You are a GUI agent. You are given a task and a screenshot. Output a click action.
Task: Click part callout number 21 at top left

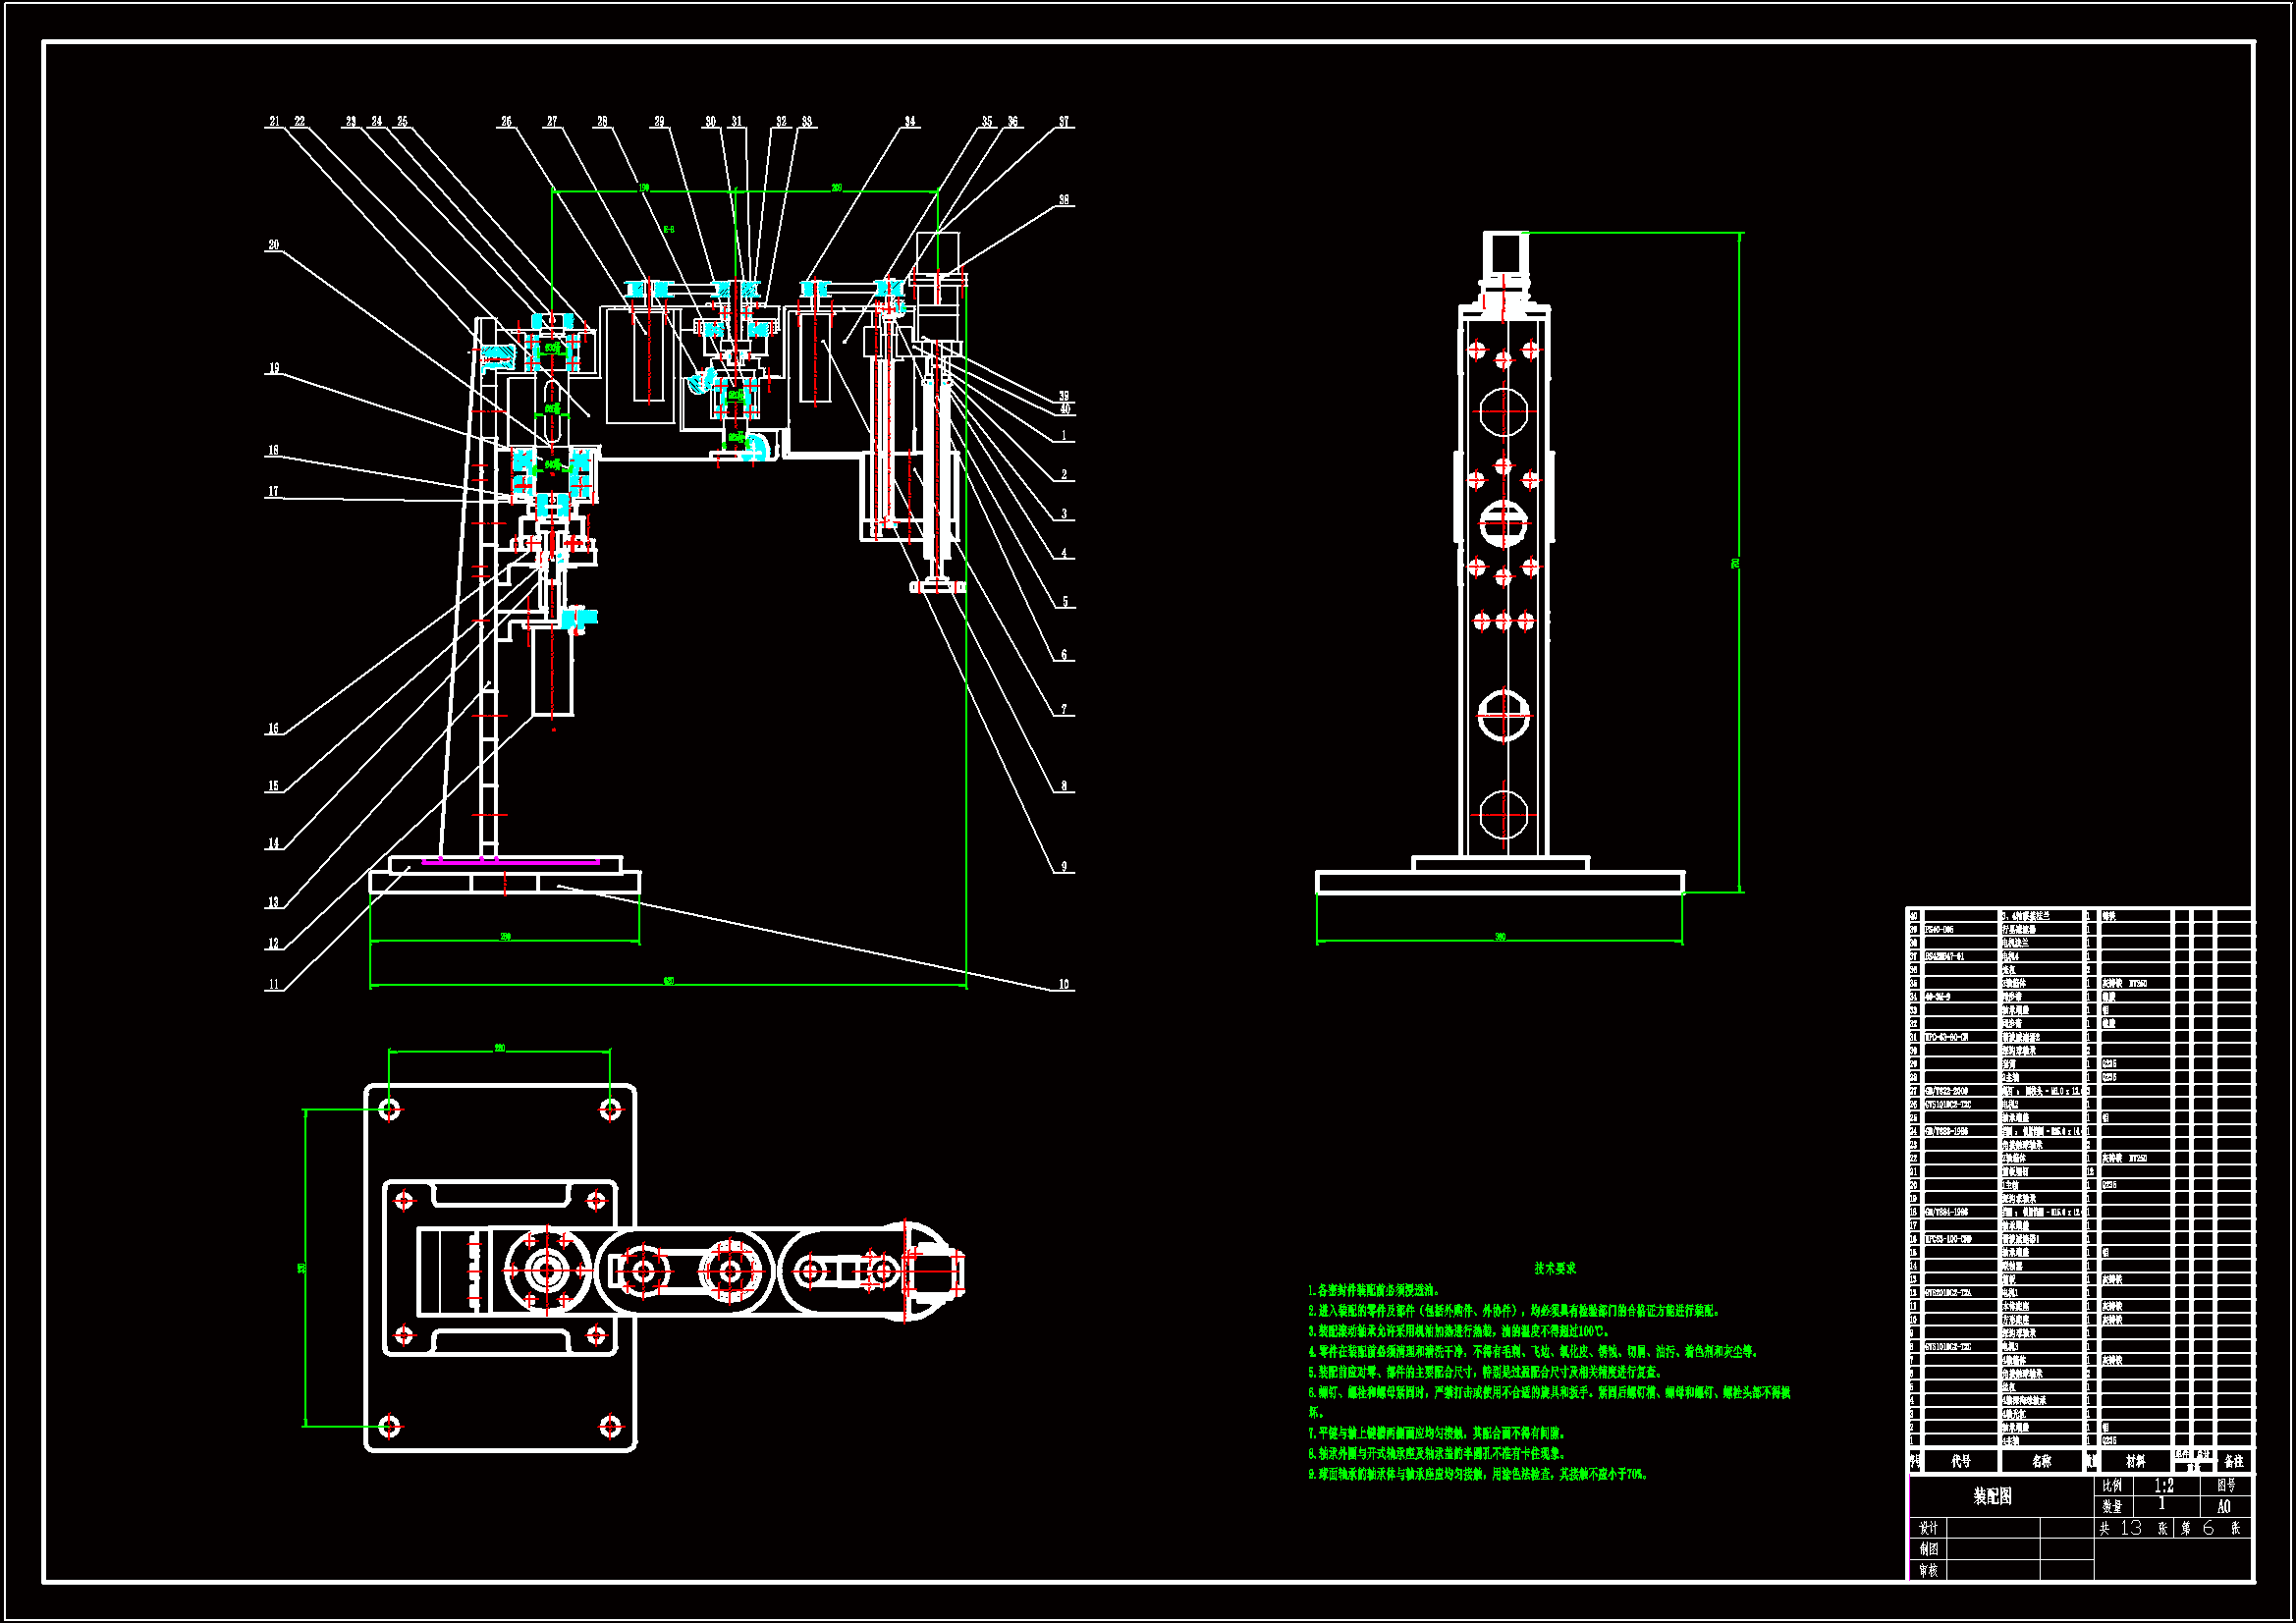click(x=274, y=122)
